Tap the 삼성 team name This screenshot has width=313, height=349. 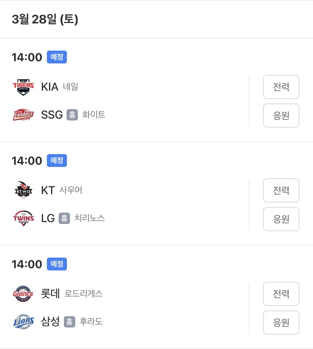tap(50, 322)
